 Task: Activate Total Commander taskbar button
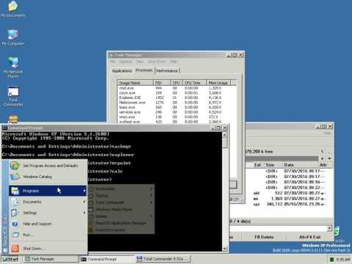[163, 259]
